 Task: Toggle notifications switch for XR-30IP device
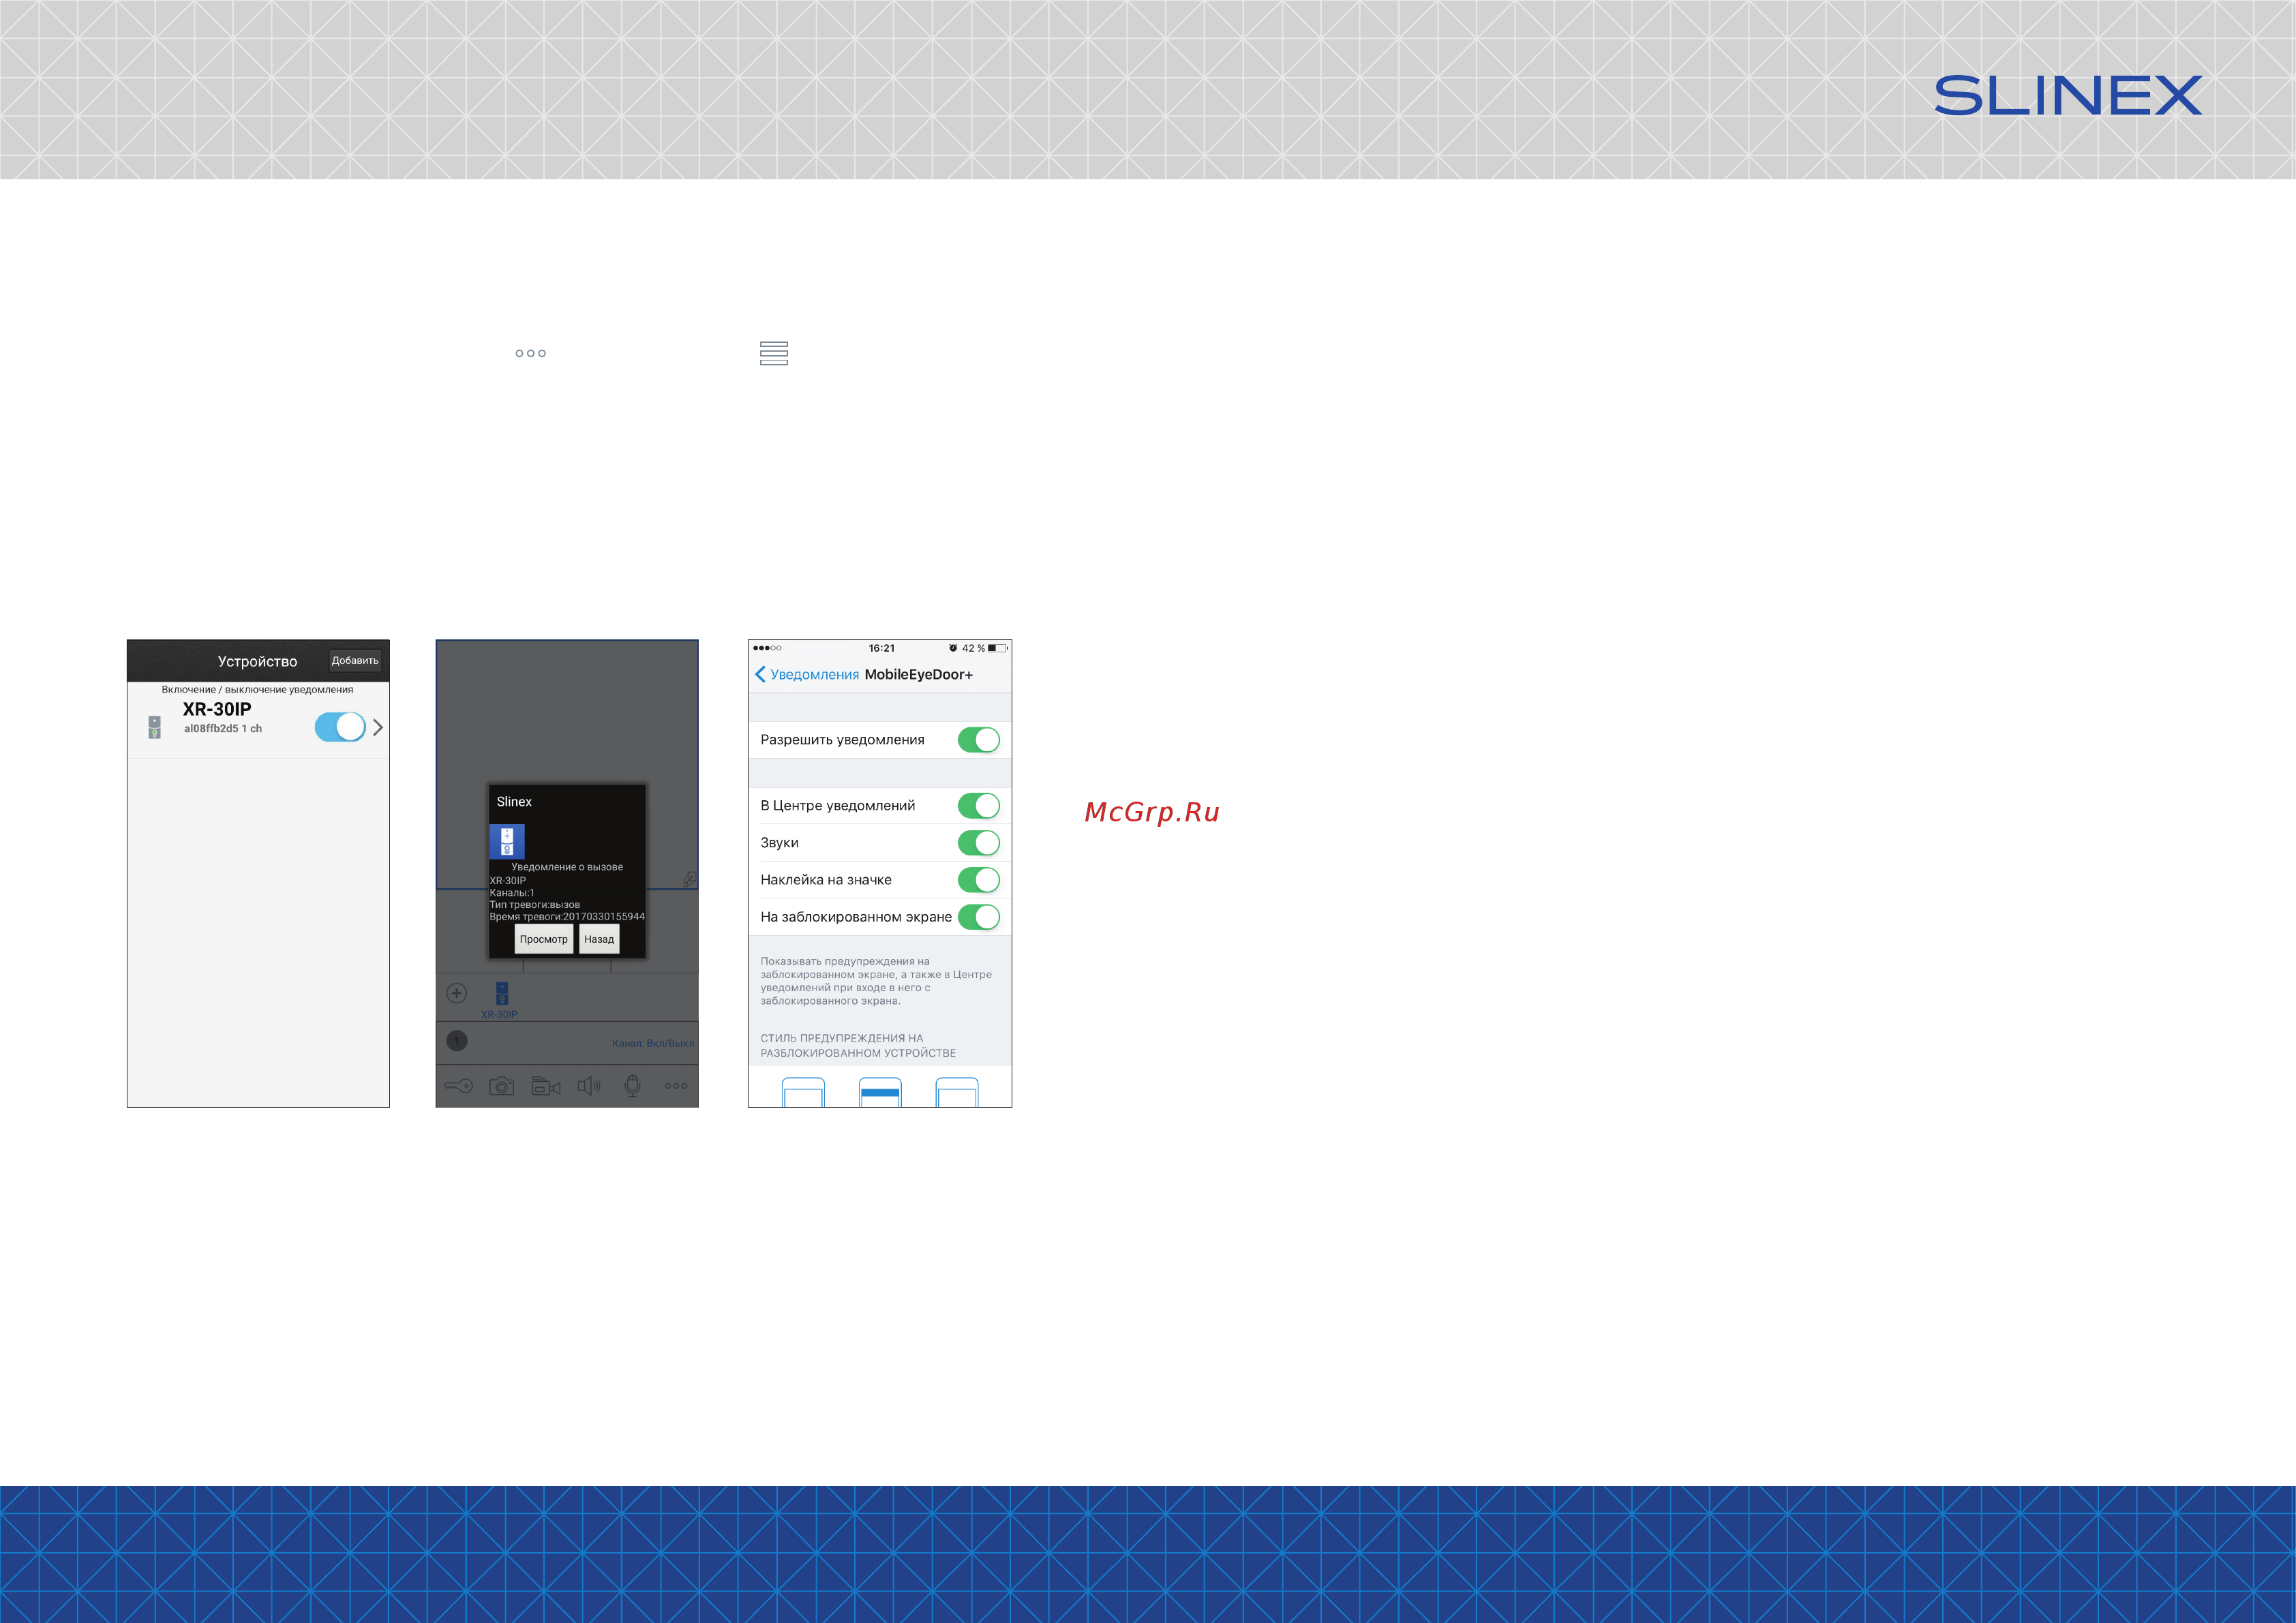340,727
